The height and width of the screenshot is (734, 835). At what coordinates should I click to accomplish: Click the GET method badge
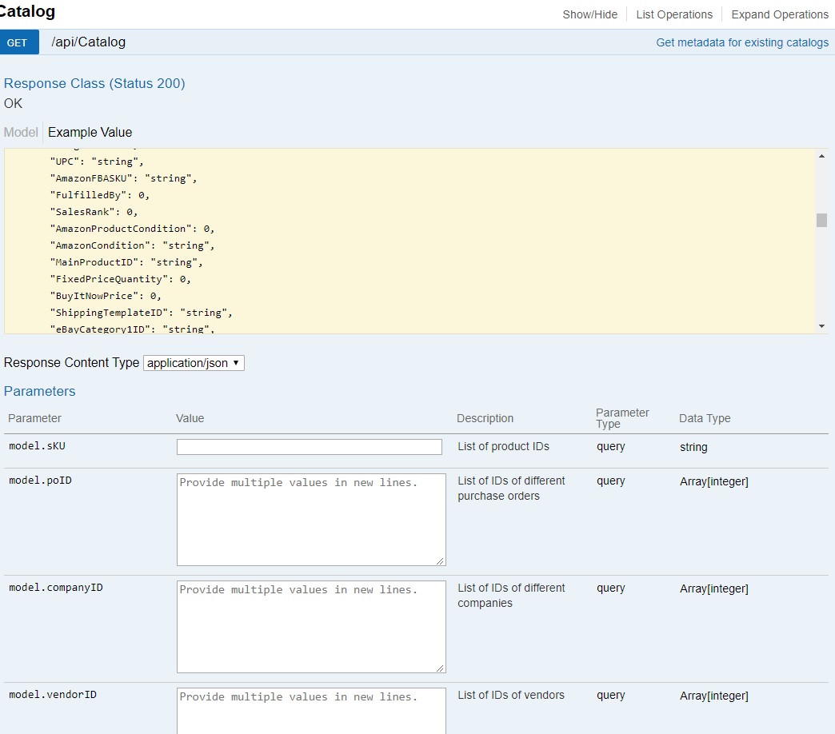(19, 42)
